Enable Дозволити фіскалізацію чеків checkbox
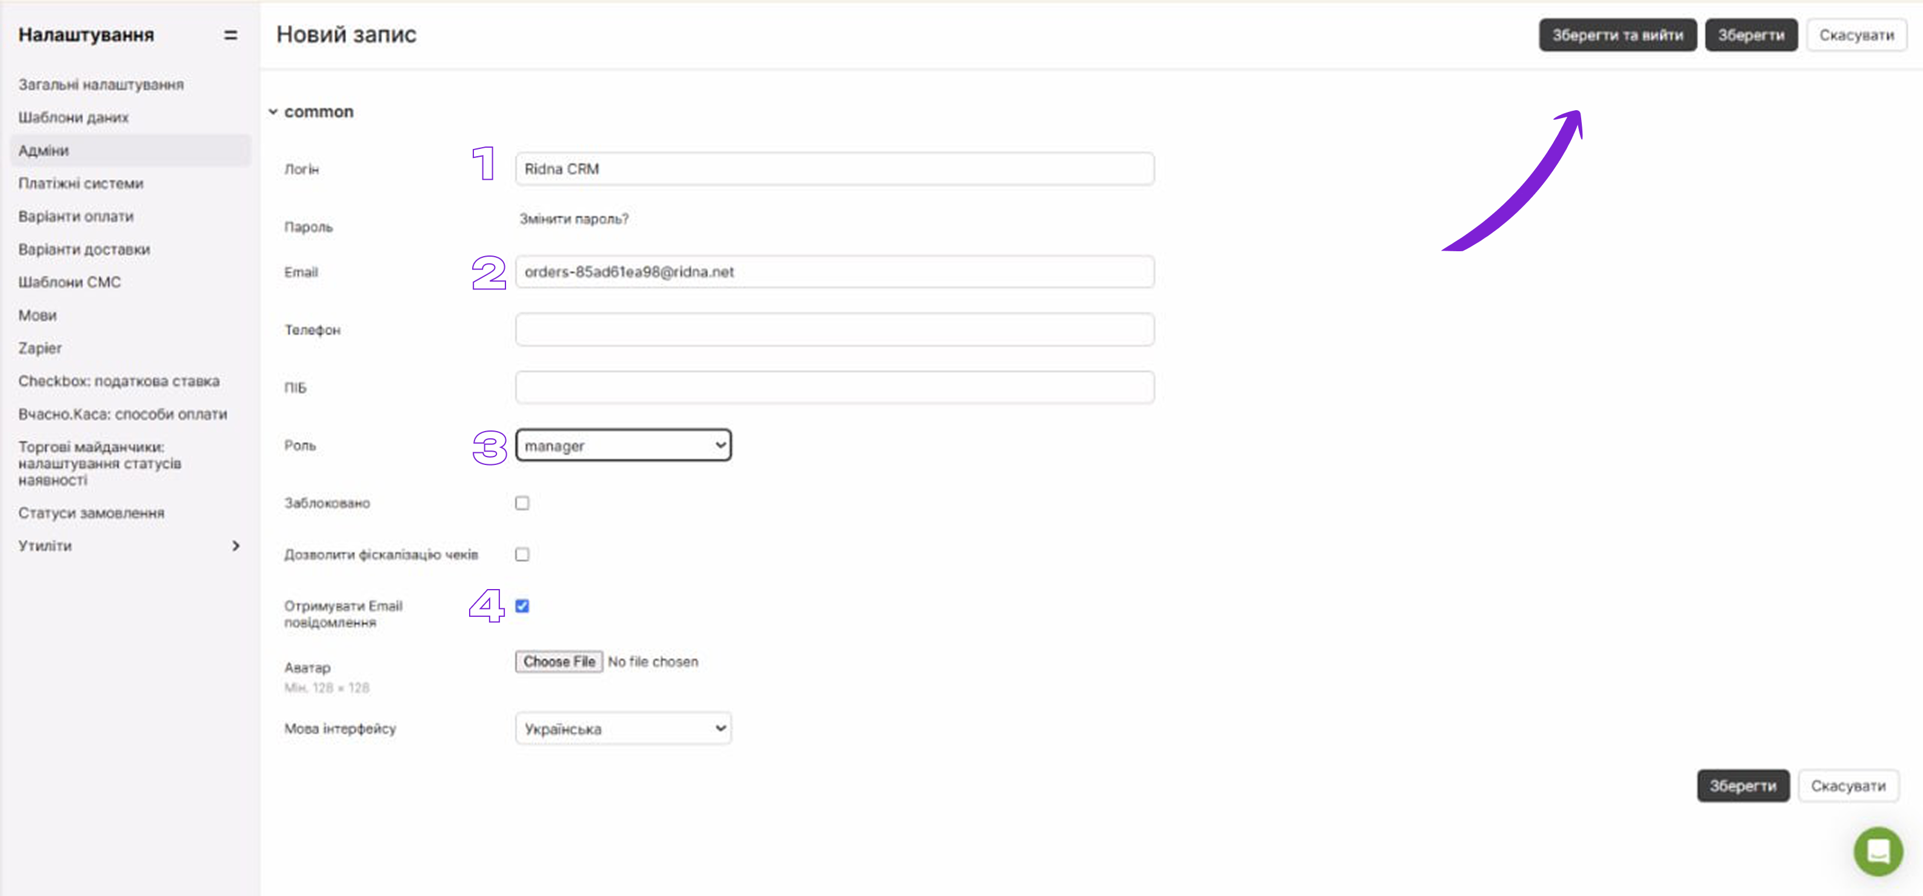The width and height of the screenshot is (1923, 896). [x=522, y=555]
